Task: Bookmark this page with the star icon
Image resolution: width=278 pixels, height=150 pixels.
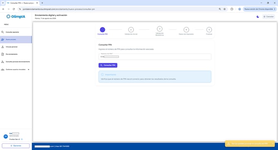Action: (224, 9)
